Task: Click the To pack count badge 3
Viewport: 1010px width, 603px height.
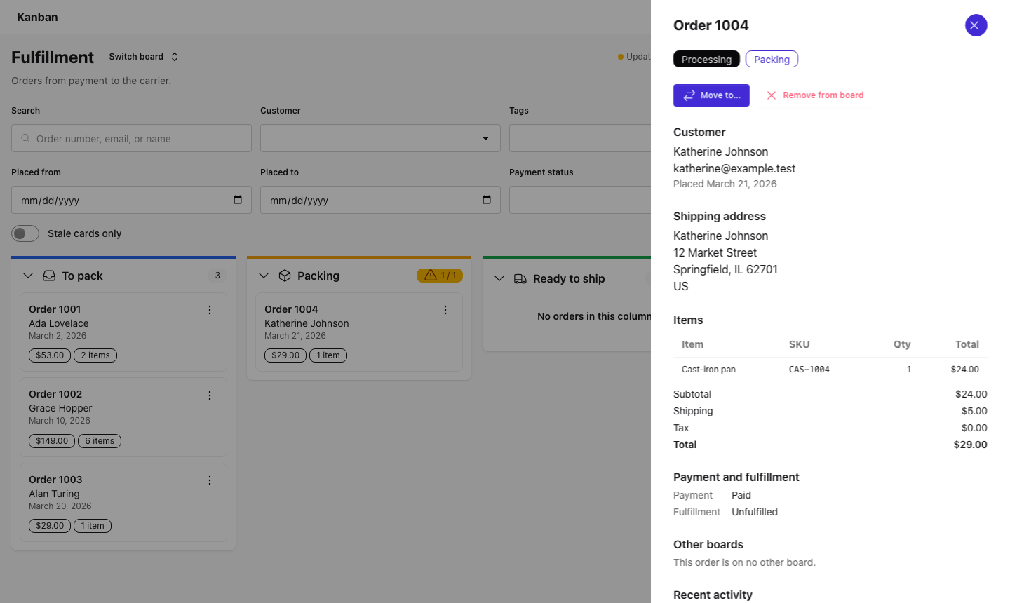Action: (x=217, y=276)
